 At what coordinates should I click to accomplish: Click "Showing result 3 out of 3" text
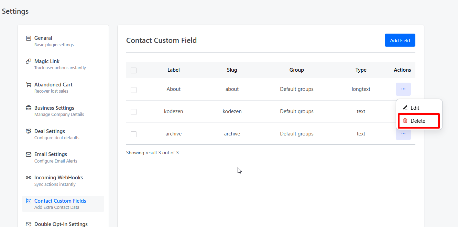tap(152, 153)
